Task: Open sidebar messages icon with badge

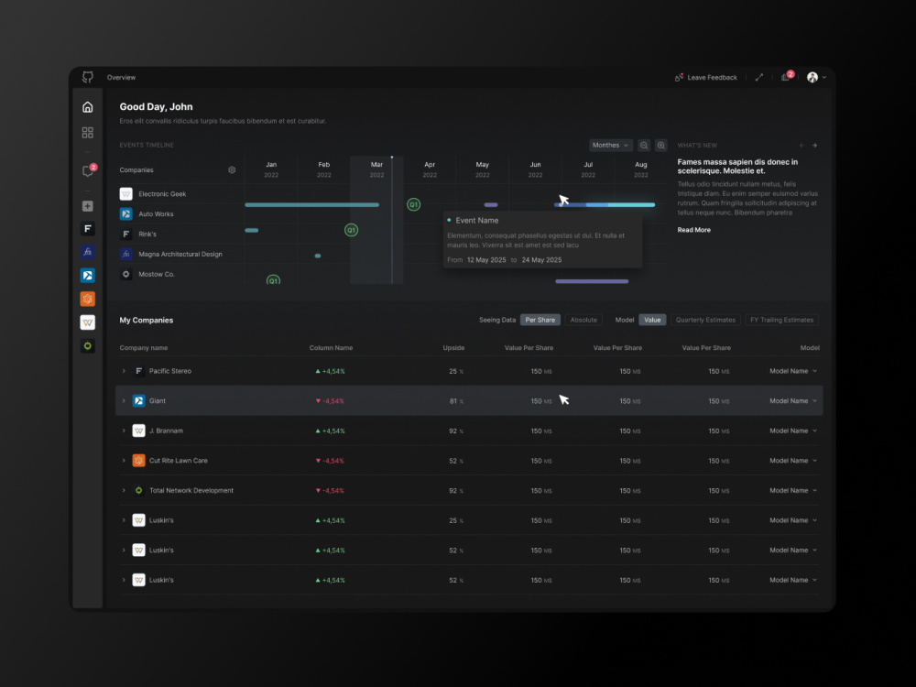Action: pyautogui.click(x=88, y=170)
